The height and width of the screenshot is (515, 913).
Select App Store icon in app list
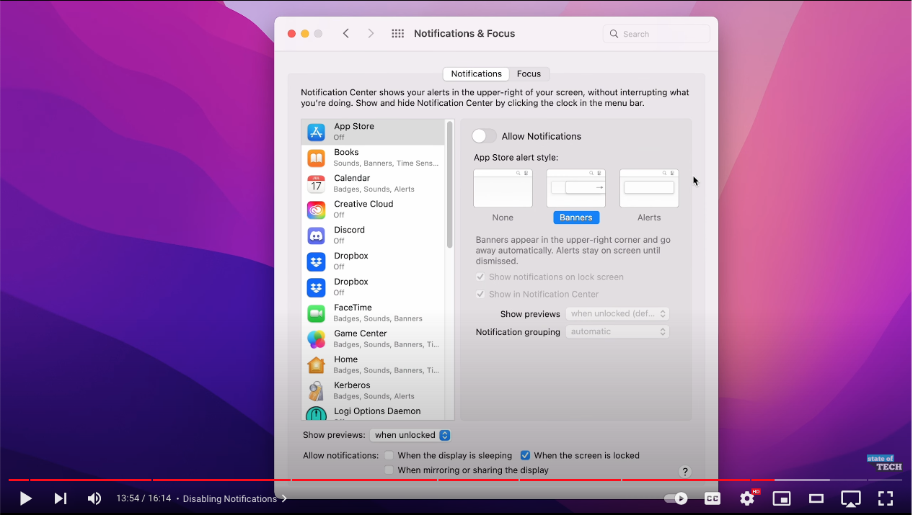[316, 132]
